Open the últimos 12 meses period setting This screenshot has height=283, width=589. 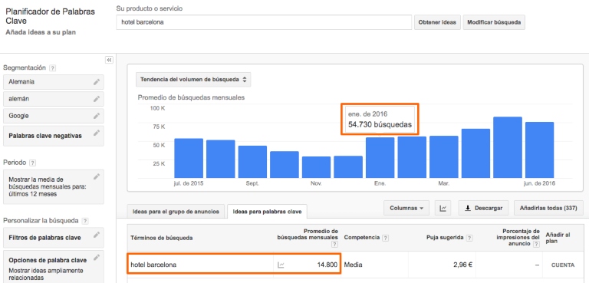[54, 187]
